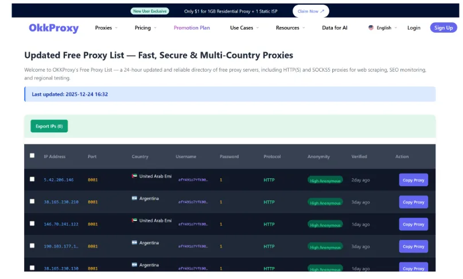Toggle the select-all checkbox in table header
Image resolution: width=463 pixels, height=279 pixels.
32,155
